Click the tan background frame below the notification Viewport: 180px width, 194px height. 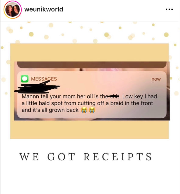(x=89, y=130)
